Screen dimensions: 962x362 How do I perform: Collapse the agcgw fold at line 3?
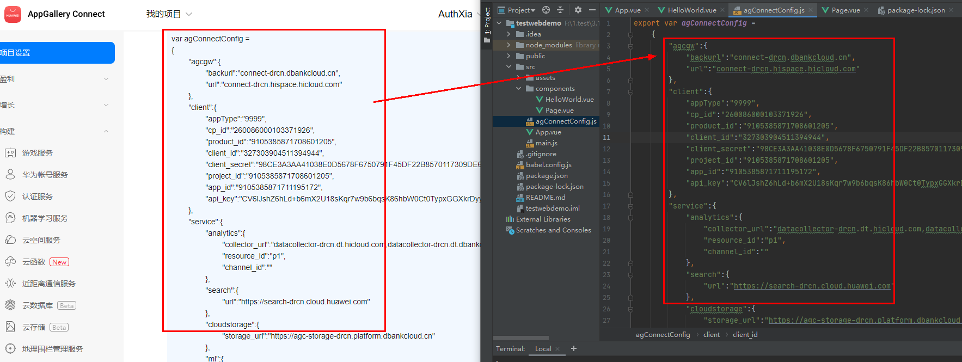pos(630,46)
